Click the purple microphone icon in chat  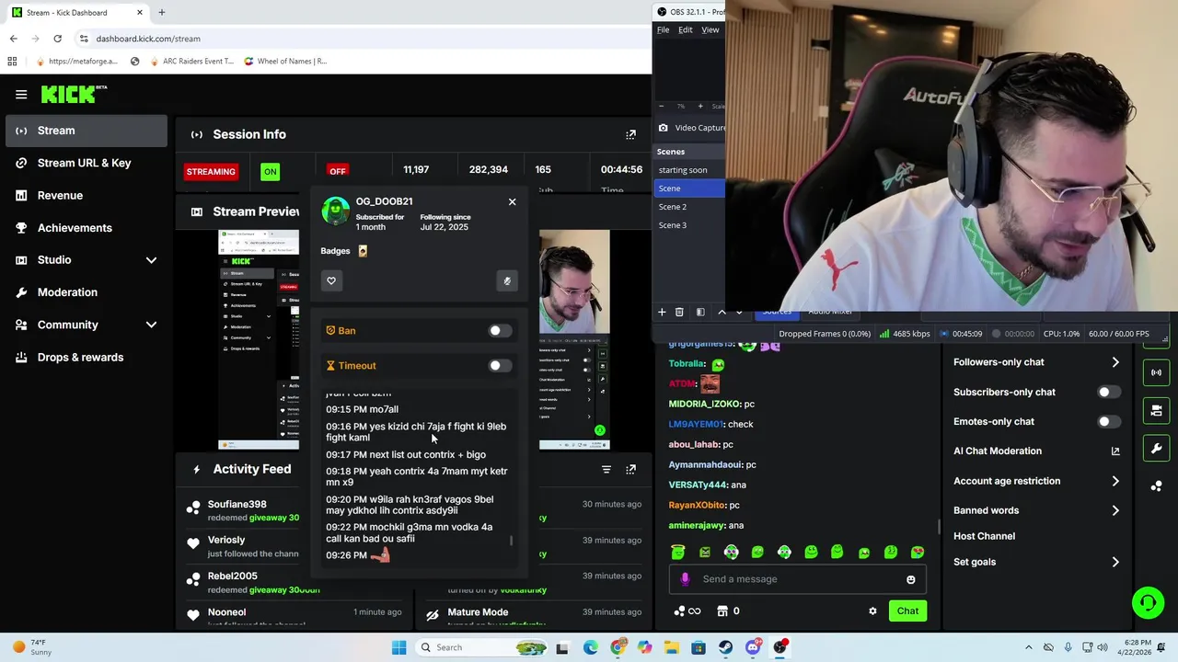pos(685,579)
